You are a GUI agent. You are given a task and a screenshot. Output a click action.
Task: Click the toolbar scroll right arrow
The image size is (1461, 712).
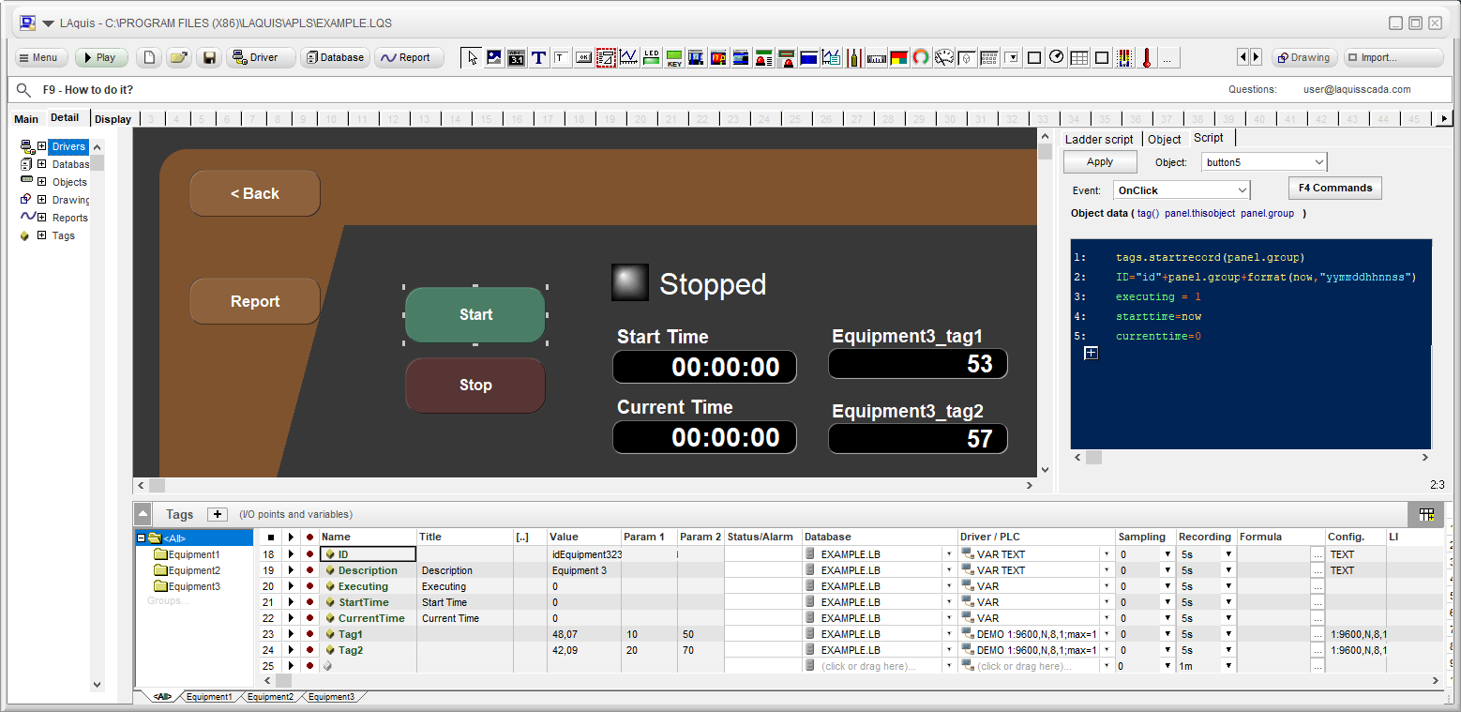[1257, 57]
